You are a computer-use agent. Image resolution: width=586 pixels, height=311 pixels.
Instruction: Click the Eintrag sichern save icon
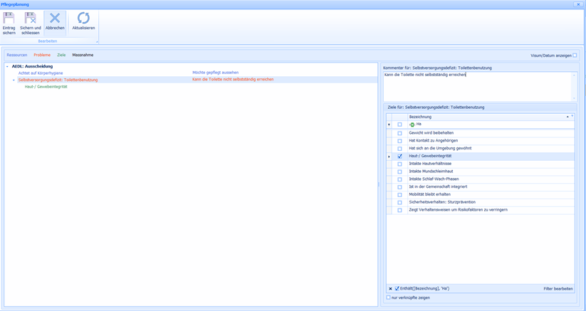click(9, 19)
